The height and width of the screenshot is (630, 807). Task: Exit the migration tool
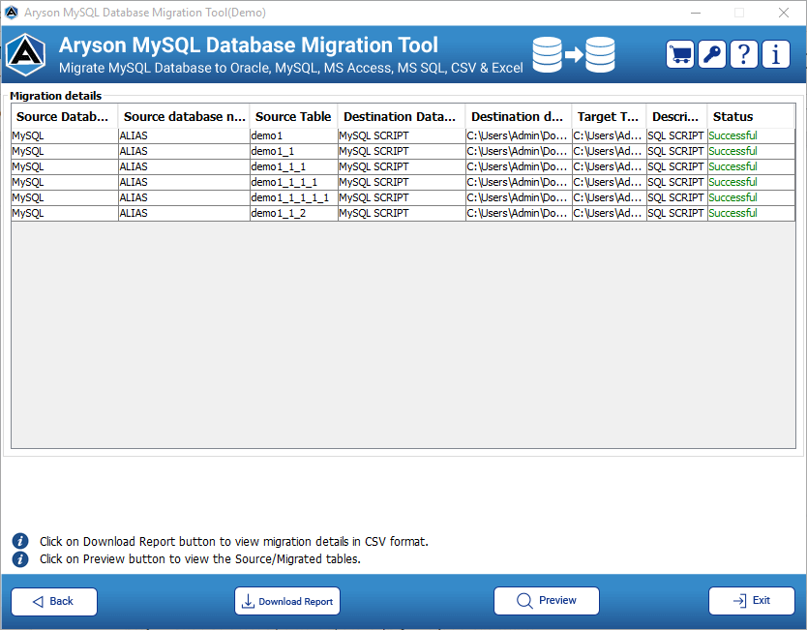click(752, 601)
